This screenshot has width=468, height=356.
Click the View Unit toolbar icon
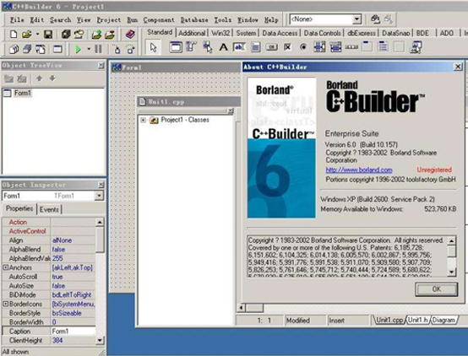point(14,49)
